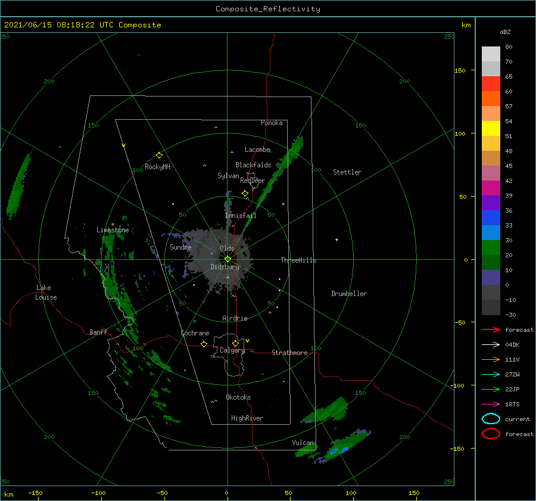Image resolution: width=536 pixels, height=501 pixels.
Task: Click the dBZ legend heading
Action: point(505,32)
